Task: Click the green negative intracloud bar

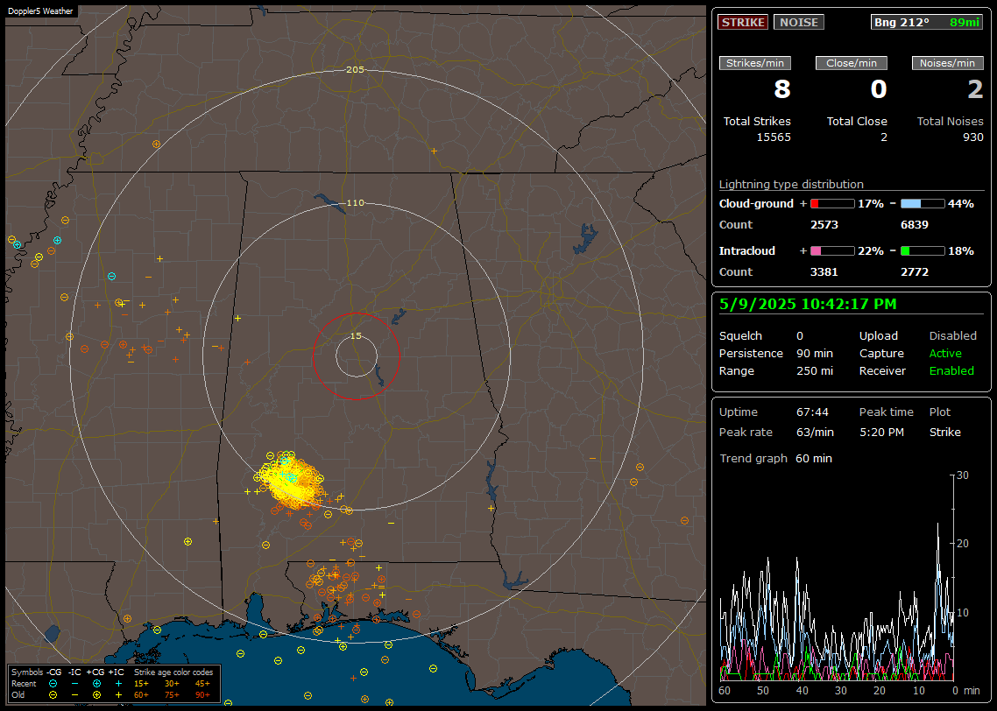Action: click(x=923, y=251)
